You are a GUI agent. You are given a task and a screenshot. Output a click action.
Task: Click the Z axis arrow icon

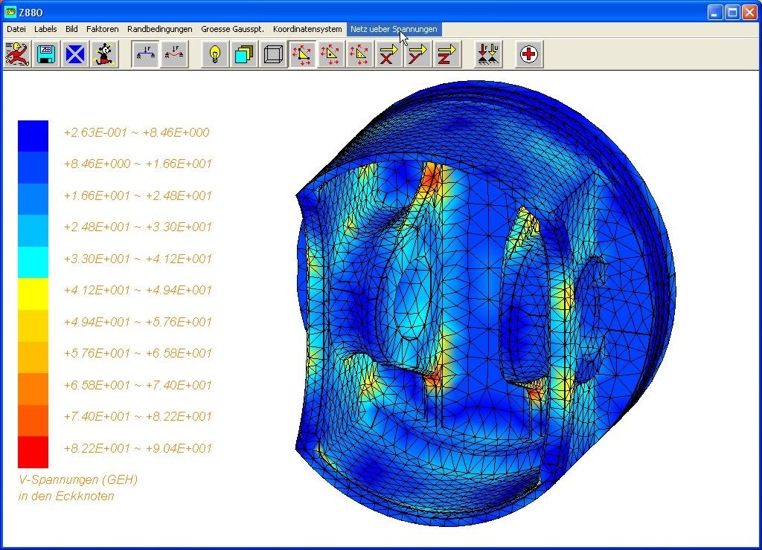(445, 54)
